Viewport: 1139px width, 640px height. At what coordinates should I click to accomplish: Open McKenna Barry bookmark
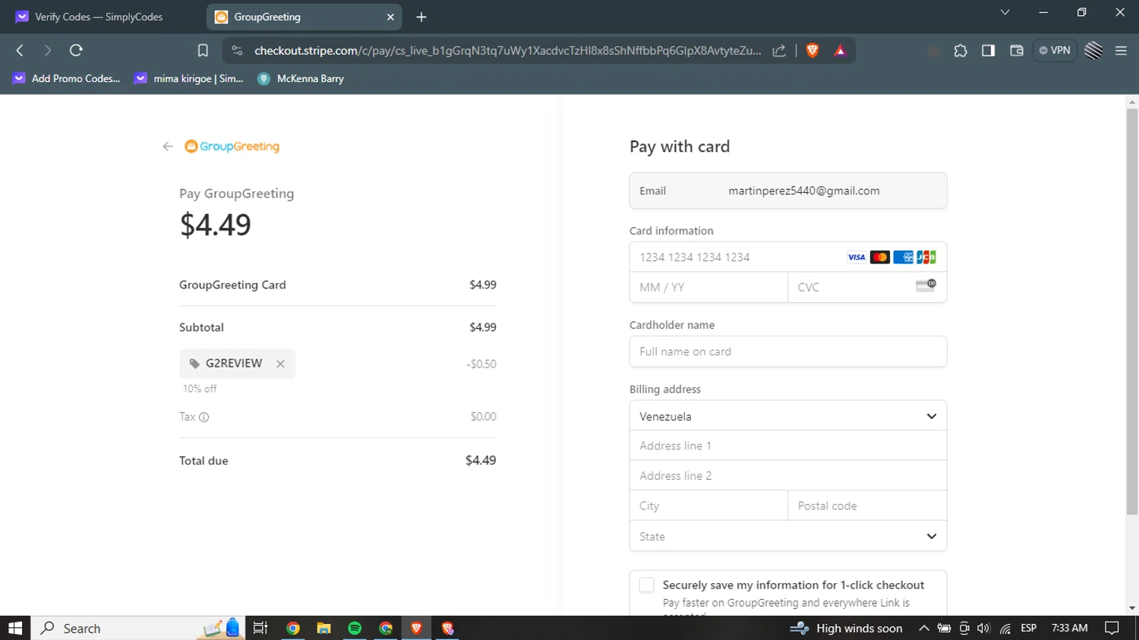coord(301,78)
